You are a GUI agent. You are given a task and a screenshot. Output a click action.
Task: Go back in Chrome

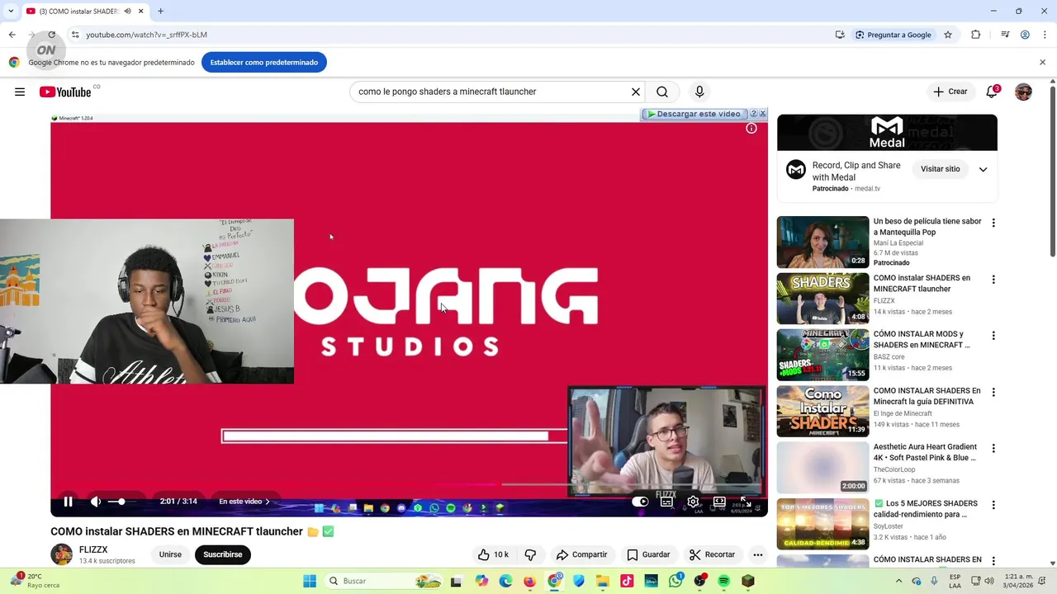pyautogui.click(x=12, y=35)
